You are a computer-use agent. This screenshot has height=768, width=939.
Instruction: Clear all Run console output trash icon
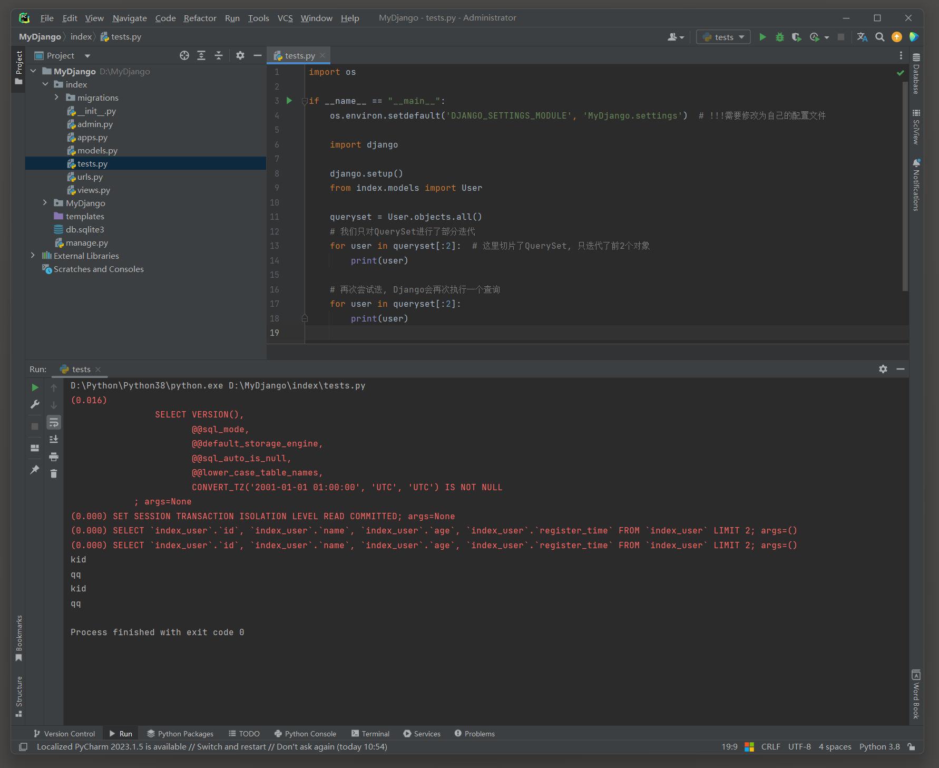click(54, 474)
